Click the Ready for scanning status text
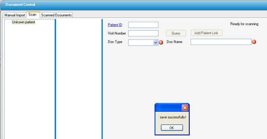 [x=244, y=24]
